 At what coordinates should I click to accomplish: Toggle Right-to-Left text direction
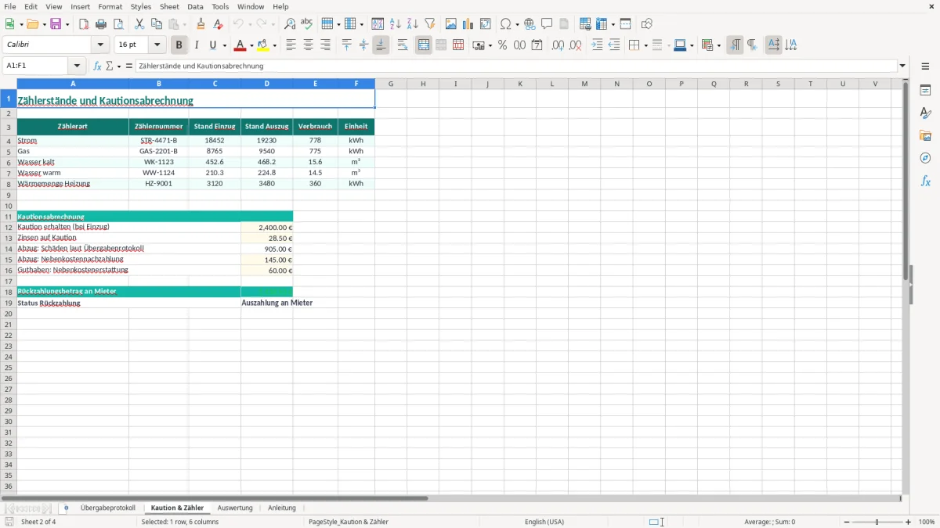click(752, 45)
